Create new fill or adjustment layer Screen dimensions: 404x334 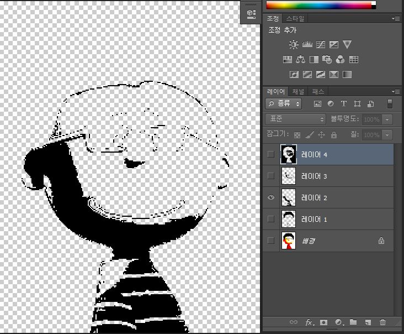339,322
